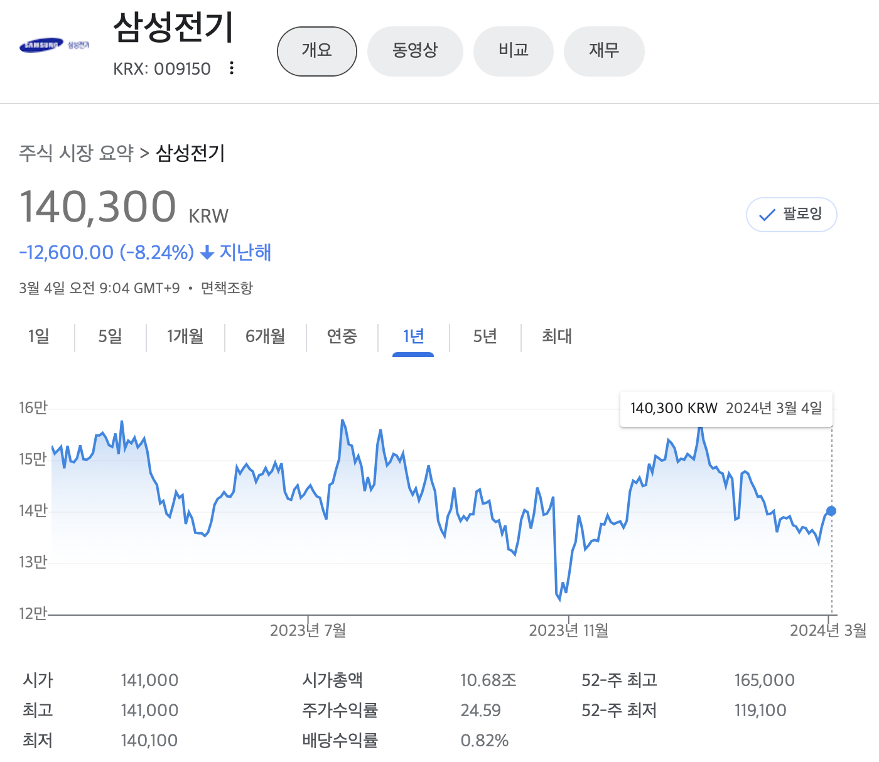Screen dimensions: 879x762
Task: Select the 6개월 range
Action: [265, 336]
